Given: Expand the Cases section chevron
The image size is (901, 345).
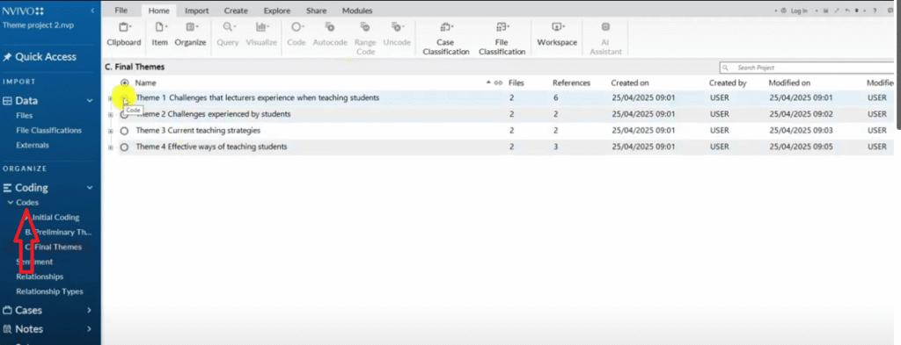Looking at the screenshot, I should 89,310.
